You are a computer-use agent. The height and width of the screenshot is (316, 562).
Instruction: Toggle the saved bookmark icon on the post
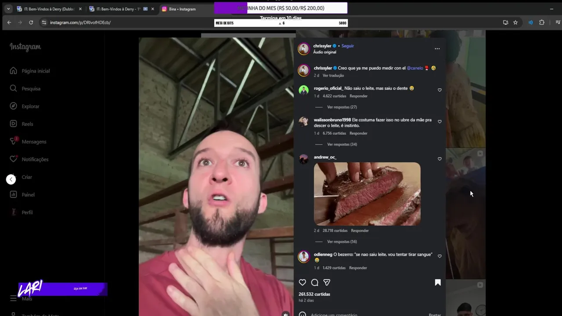point(438,283)
